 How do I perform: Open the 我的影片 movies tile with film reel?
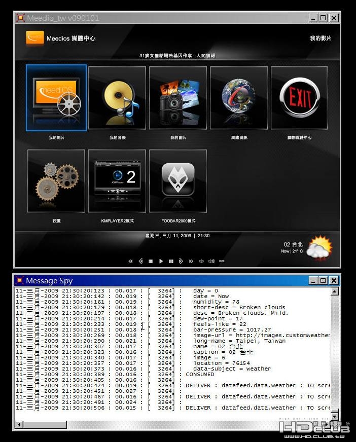click(56, 98)
